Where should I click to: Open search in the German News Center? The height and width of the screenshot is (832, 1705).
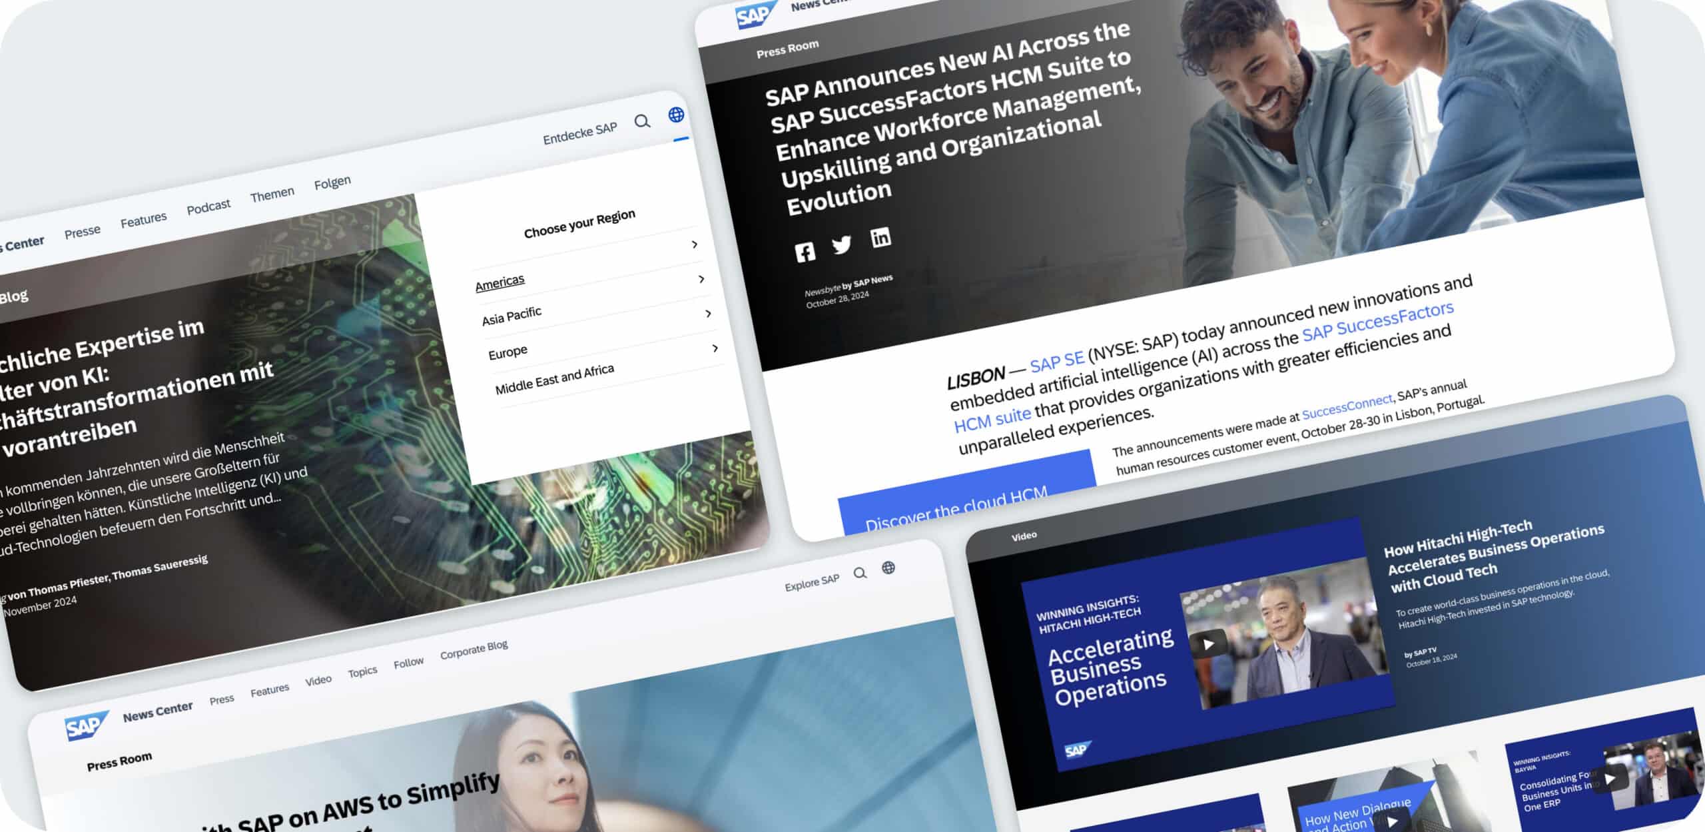click(x=642, y=121)
